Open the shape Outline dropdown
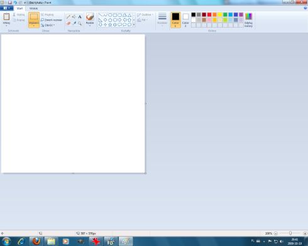 [x=145, y=14]
